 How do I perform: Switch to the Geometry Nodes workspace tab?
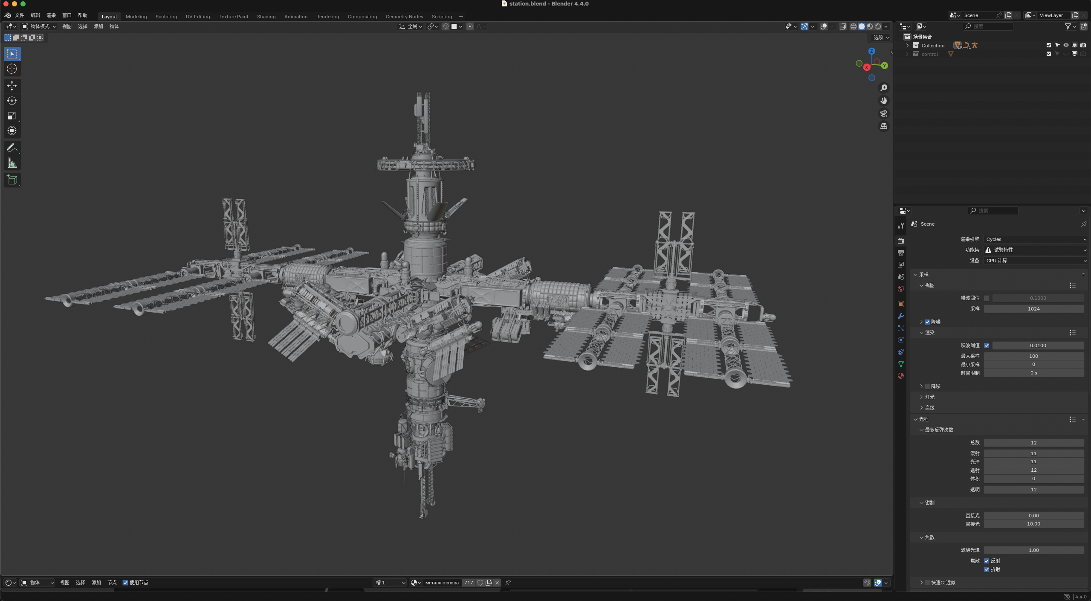[404, 17]
